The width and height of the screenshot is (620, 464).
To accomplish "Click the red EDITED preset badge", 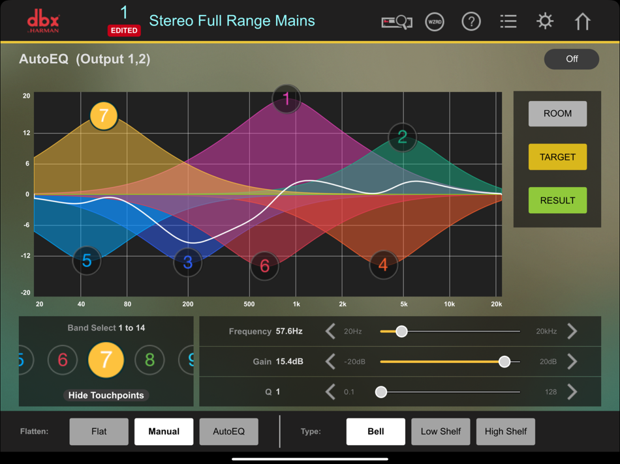I will coord(124,31).
